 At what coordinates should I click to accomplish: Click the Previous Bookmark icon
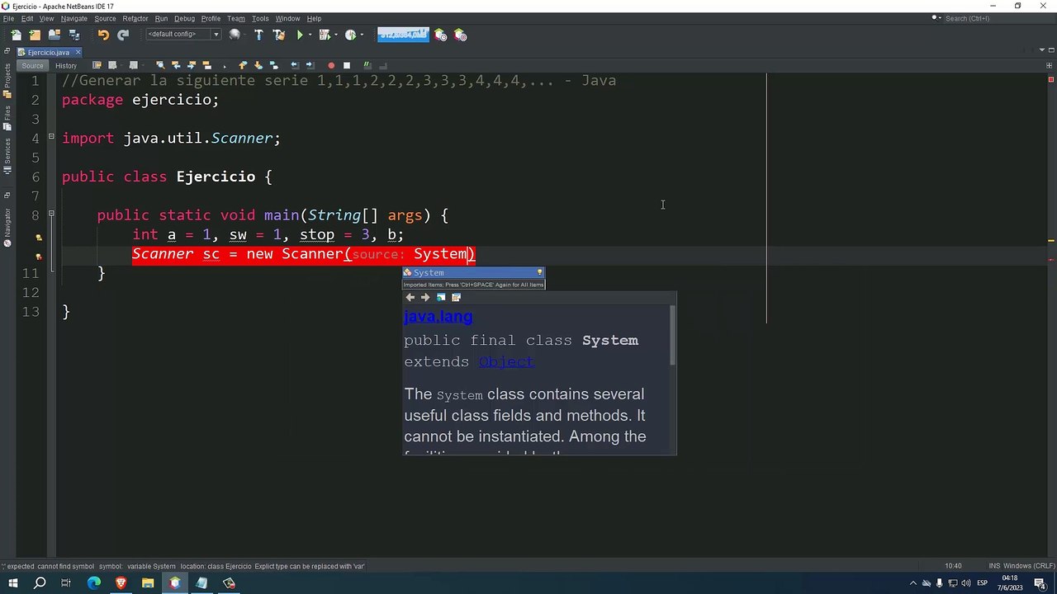tap(243, 65)
